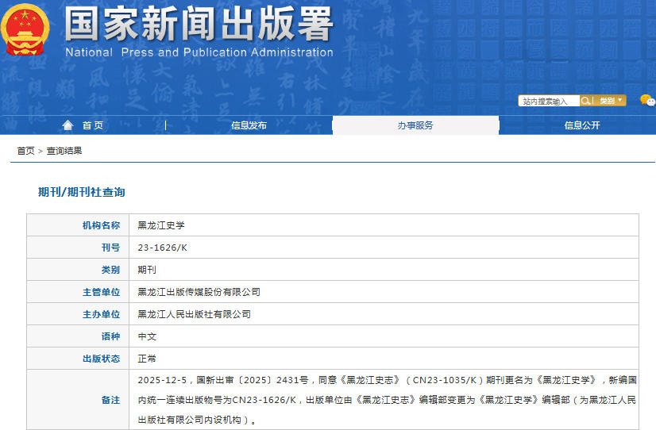Viewport: 656px width, 430px height.
Task: Click the 主办单位 row label
Action: tap(101, 314)
